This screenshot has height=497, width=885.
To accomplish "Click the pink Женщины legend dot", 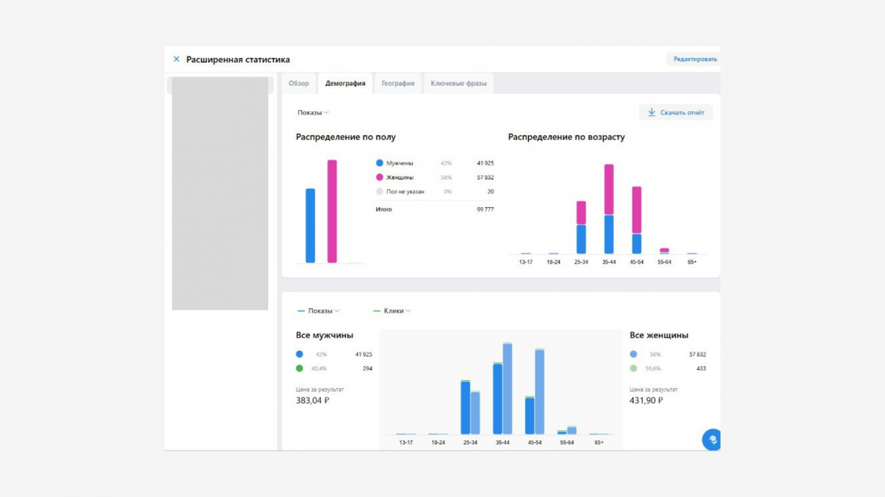I will click(x=379, y=177).
